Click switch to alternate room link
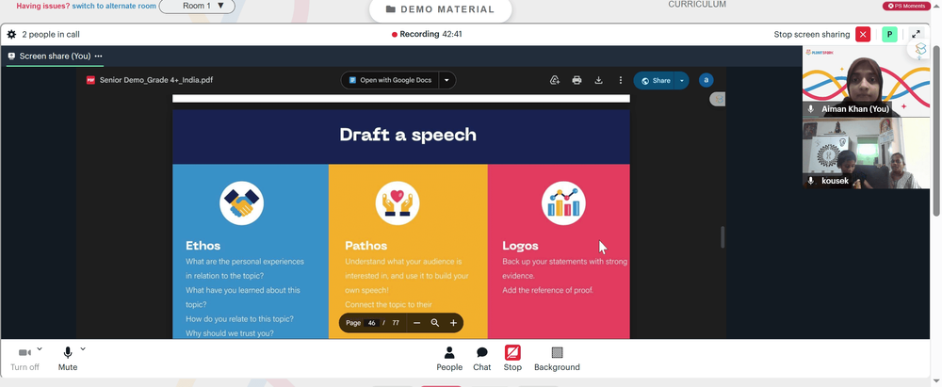Screen dimensions: 942x387 (x=114, y=6)
